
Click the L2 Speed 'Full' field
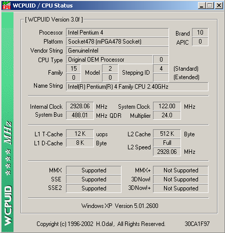tap(167, 143)
